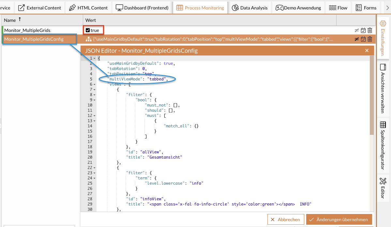
Task: Click not-equal icon on Monitor_MultipleGridsConfig row
Action: 357,39
